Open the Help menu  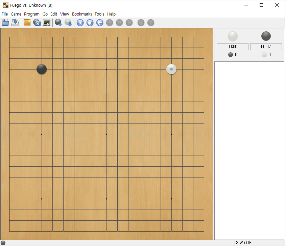[112, 14]
